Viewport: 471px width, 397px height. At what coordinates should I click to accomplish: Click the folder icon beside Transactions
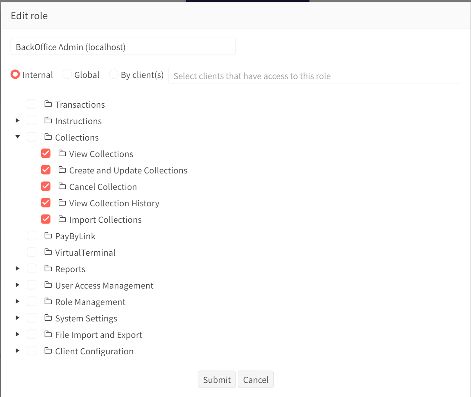[48, 104]
